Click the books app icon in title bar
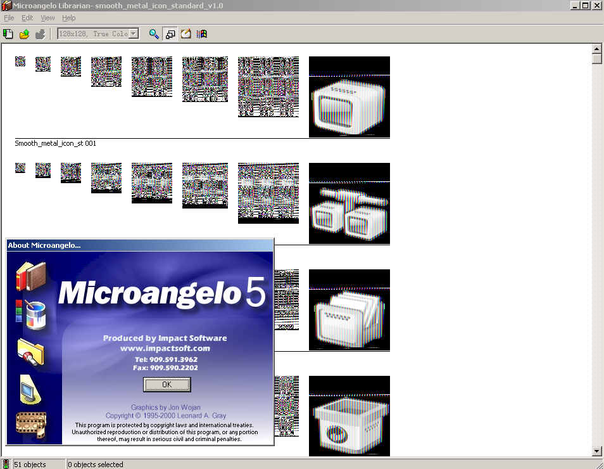 tap(6, 6)
